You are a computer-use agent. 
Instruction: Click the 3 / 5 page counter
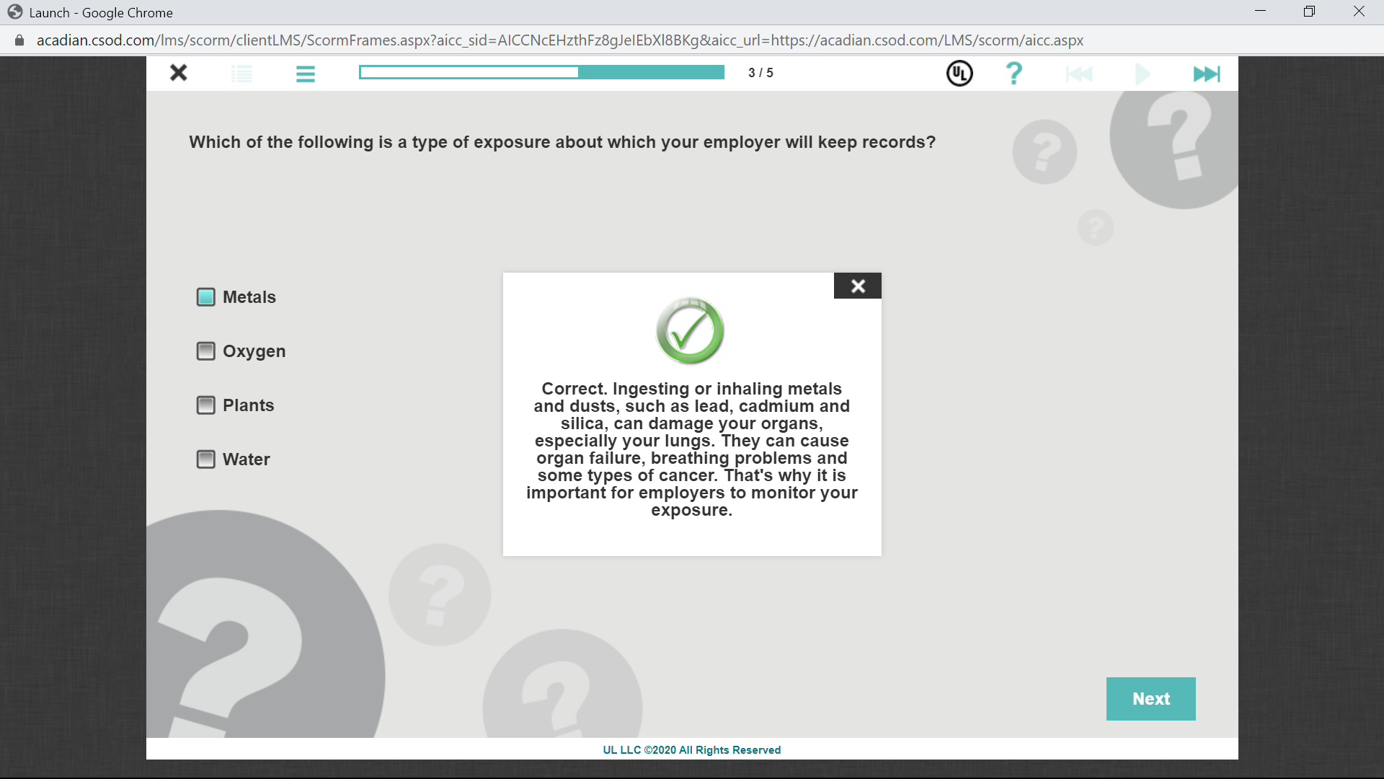tap(760, 73)
